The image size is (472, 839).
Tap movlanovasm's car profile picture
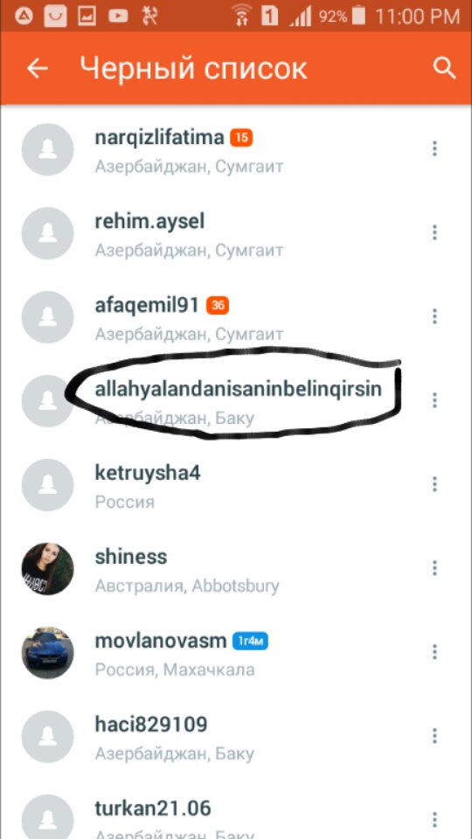click(47, 653)
